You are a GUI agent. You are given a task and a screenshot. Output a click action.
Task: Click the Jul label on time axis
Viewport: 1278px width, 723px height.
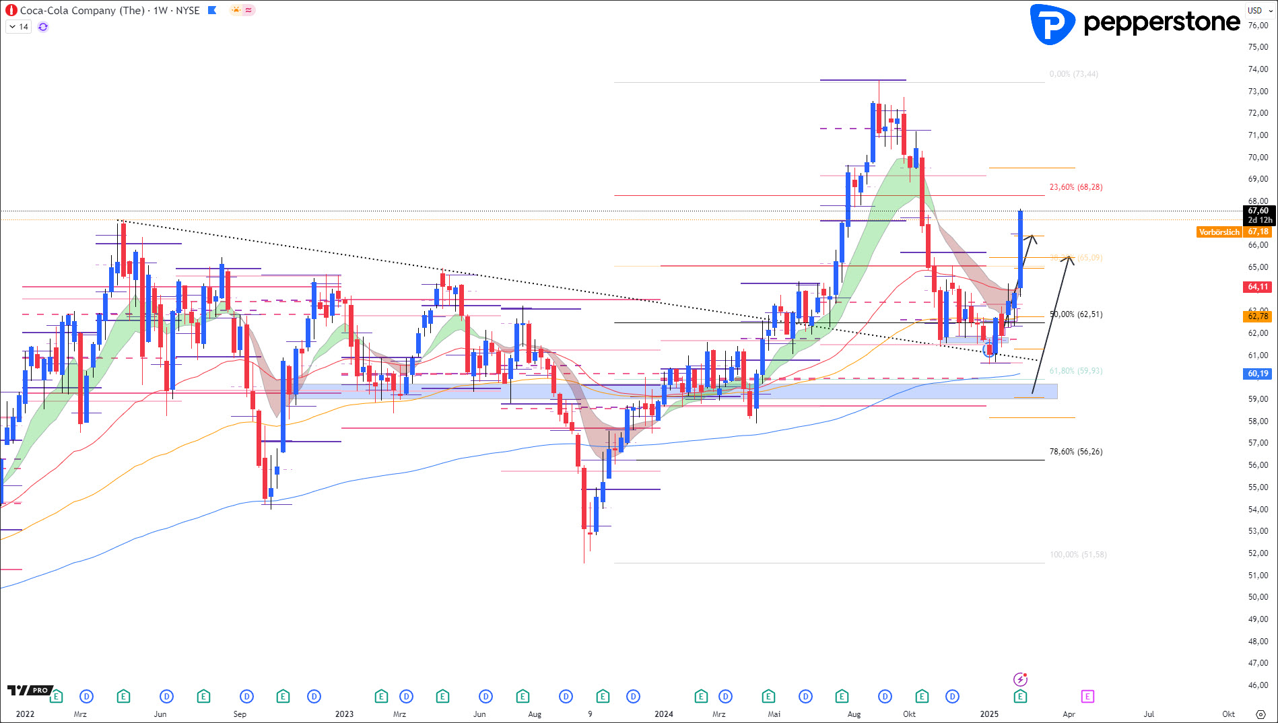tap(1149, 714)
